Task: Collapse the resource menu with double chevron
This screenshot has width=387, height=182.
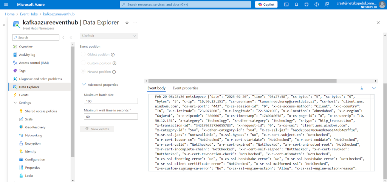Action: click(x=71, y=37)
